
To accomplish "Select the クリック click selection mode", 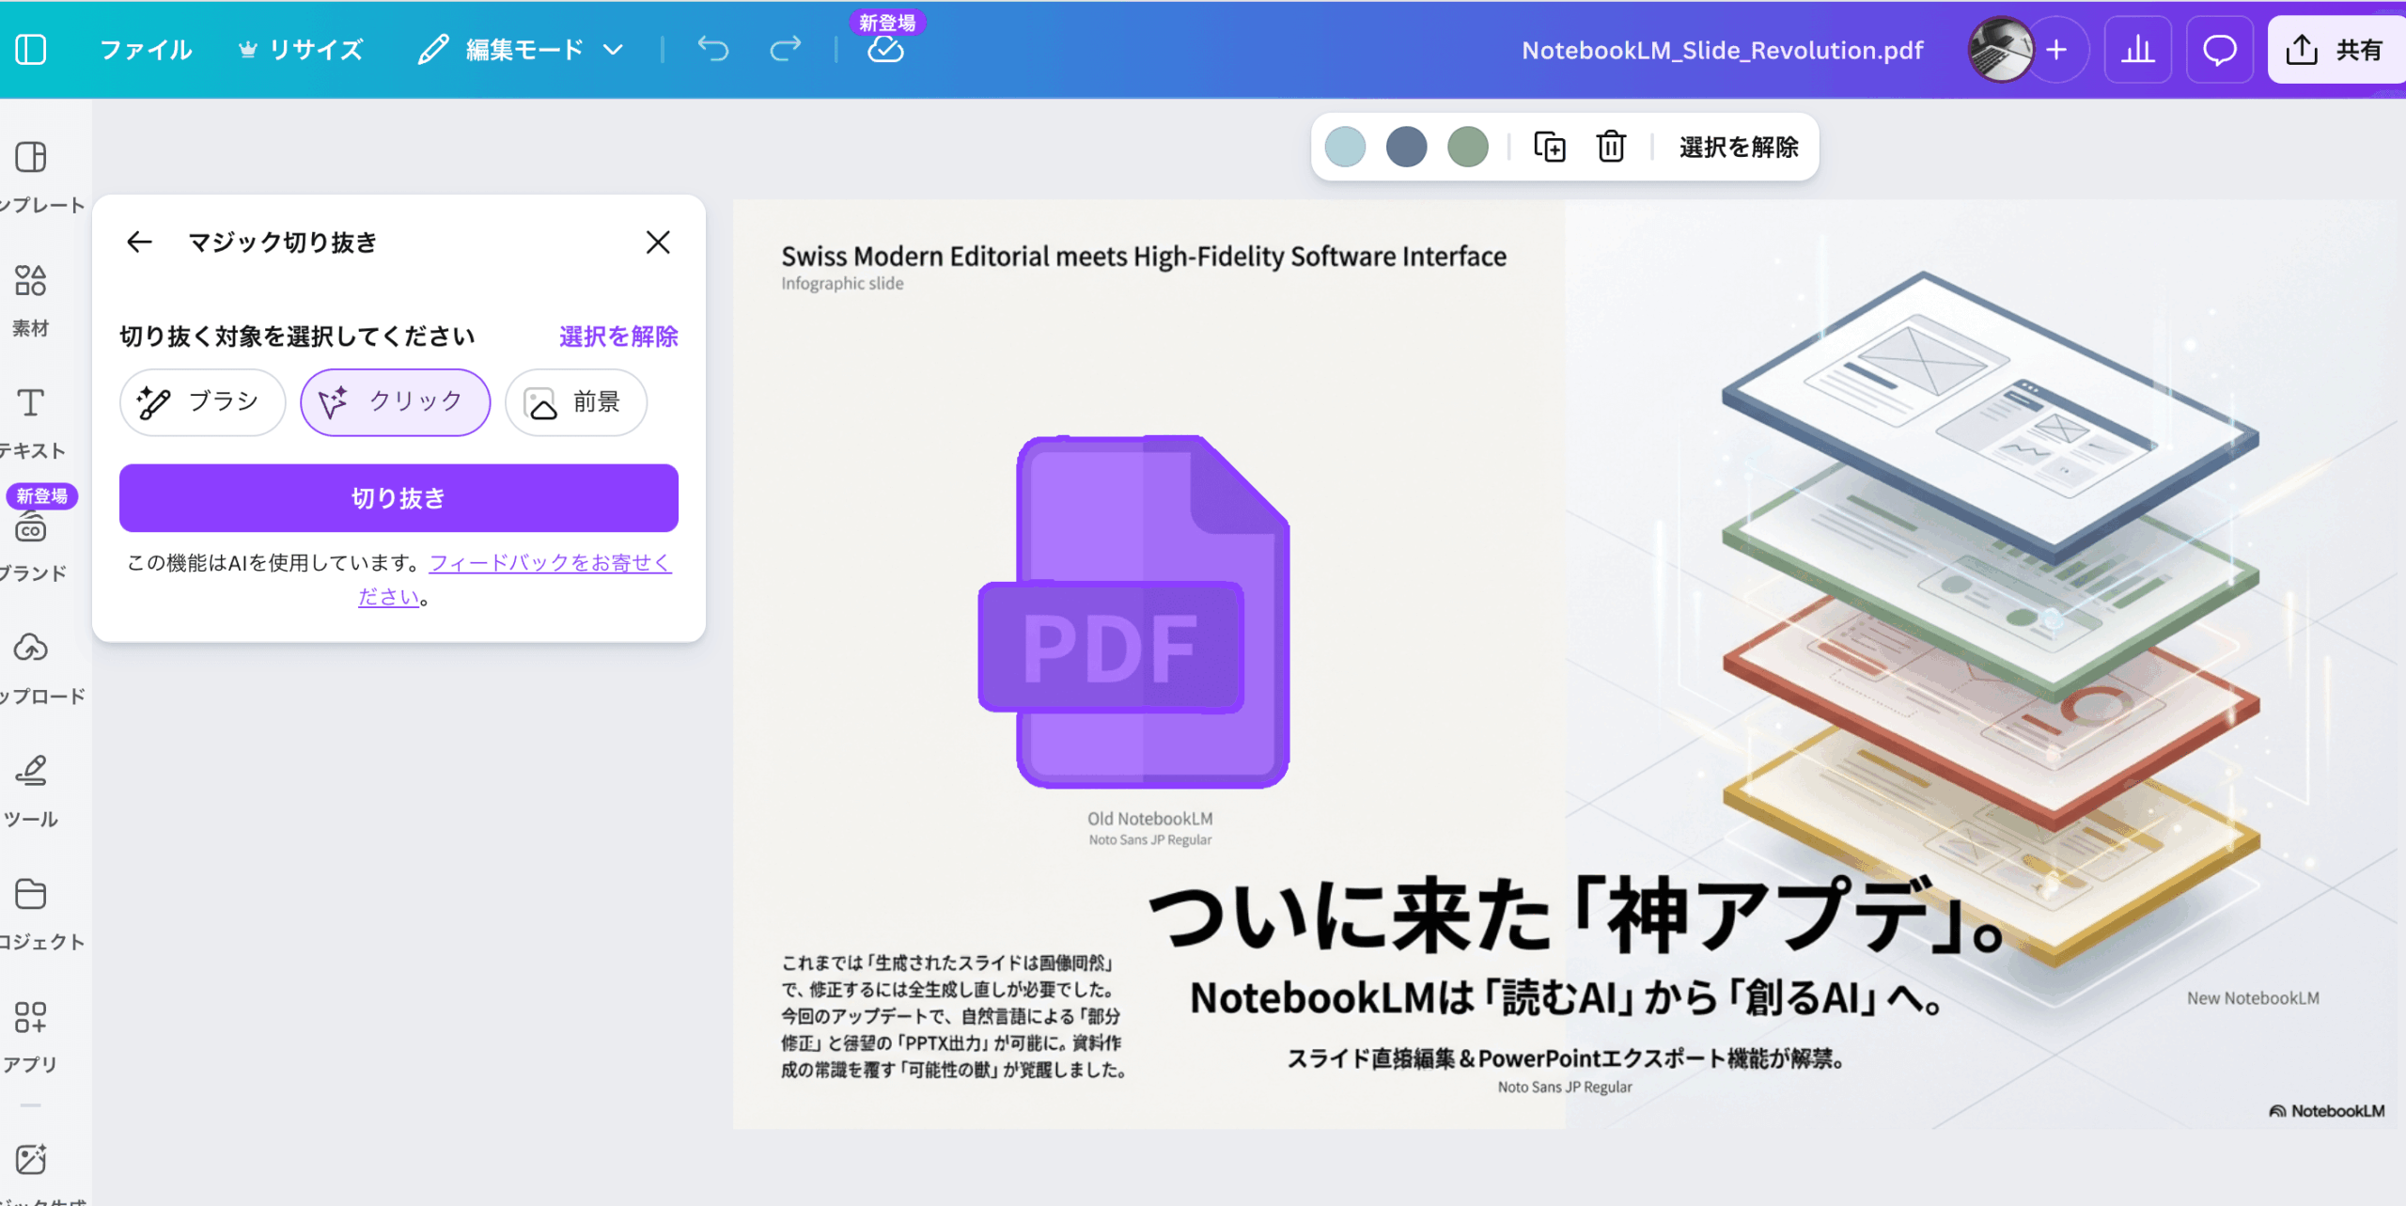I will coord(395,402).
